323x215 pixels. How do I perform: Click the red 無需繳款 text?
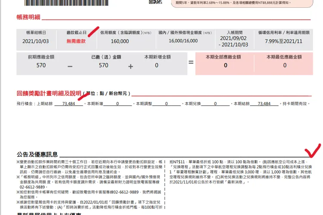(76, 41)
